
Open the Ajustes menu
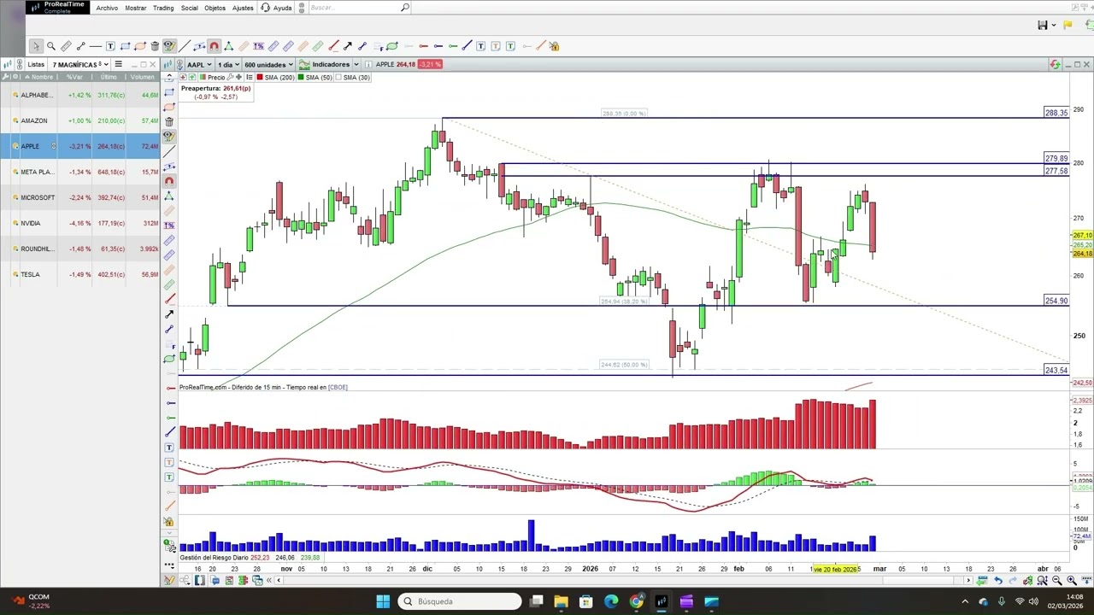(x=243, y=8)
